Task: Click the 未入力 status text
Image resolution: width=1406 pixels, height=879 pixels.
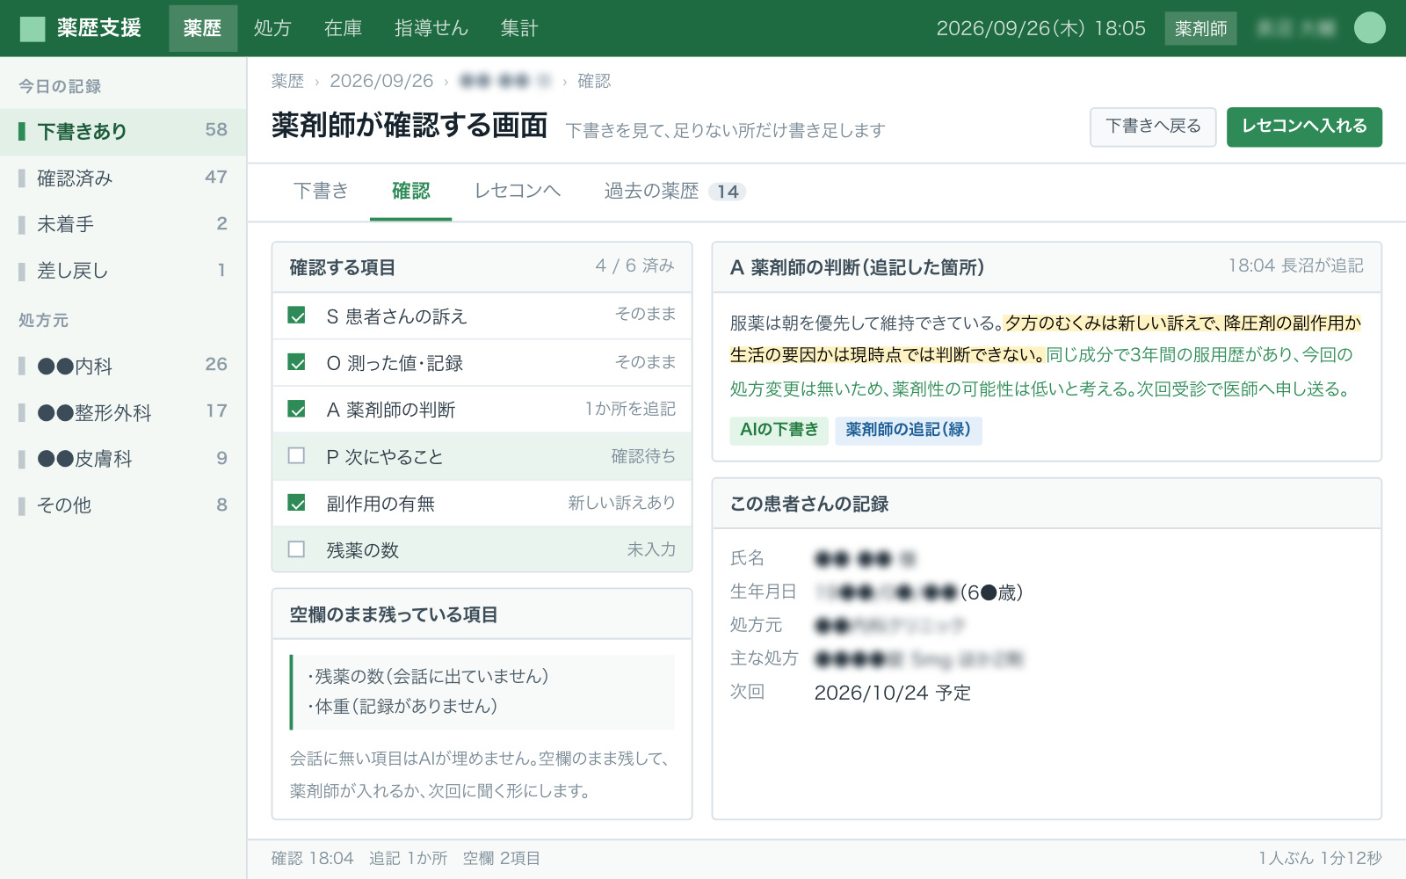Action: tap(651, 549)
